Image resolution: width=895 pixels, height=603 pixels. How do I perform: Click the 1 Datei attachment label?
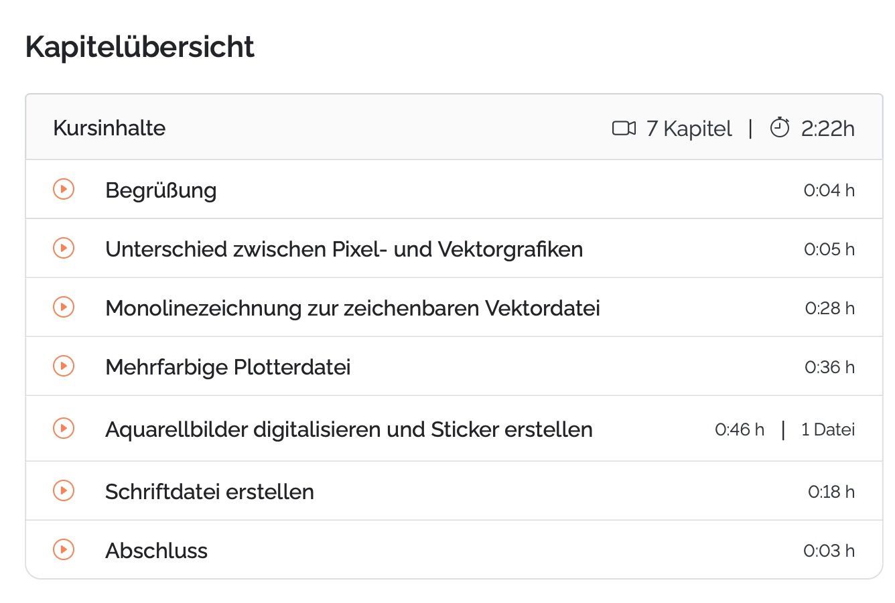[x=828, y=429]
